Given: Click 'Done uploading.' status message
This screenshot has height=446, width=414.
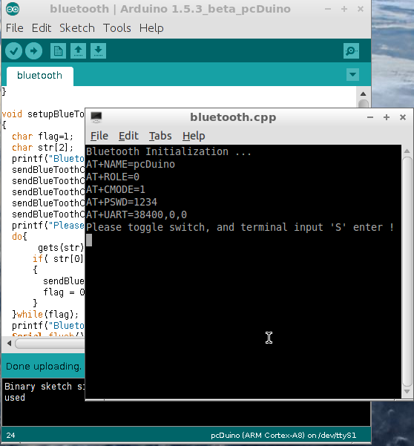Looking at the screenshot, I should tap(44, 366).
